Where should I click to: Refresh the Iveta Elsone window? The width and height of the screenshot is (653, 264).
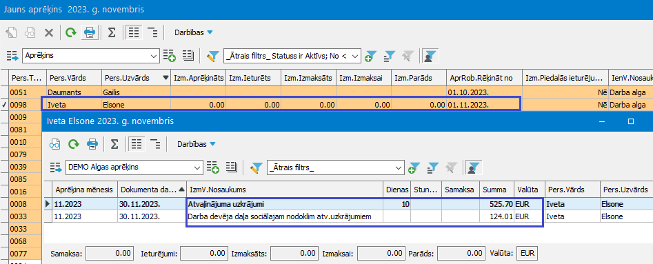point(74,144)
